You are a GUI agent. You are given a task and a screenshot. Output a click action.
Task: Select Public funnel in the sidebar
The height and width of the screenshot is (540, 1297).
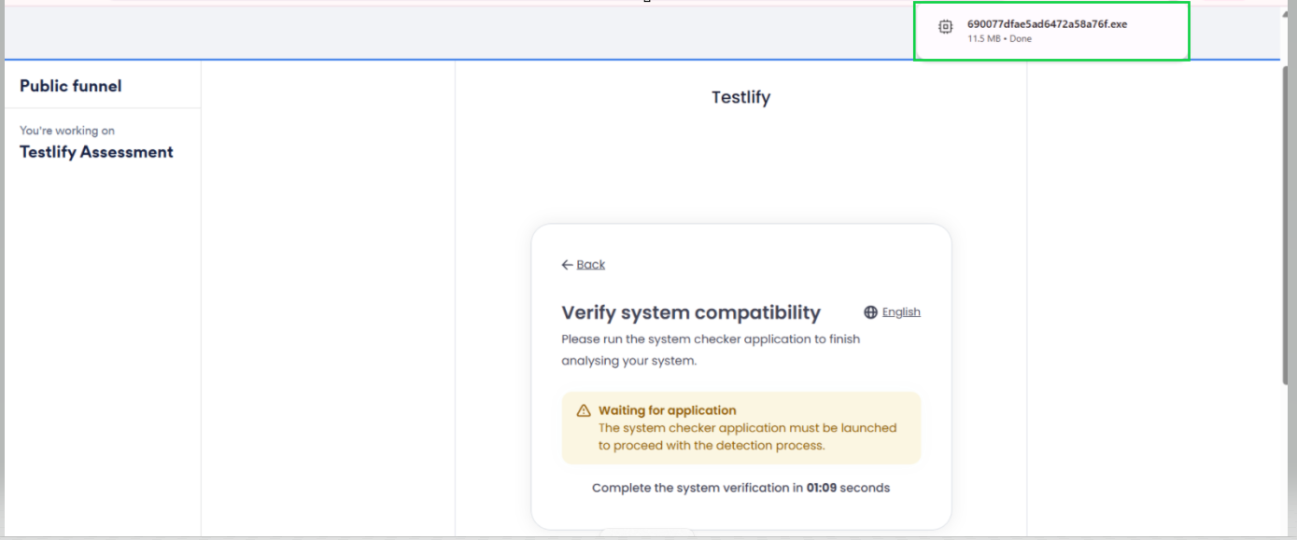click(71, 86)
